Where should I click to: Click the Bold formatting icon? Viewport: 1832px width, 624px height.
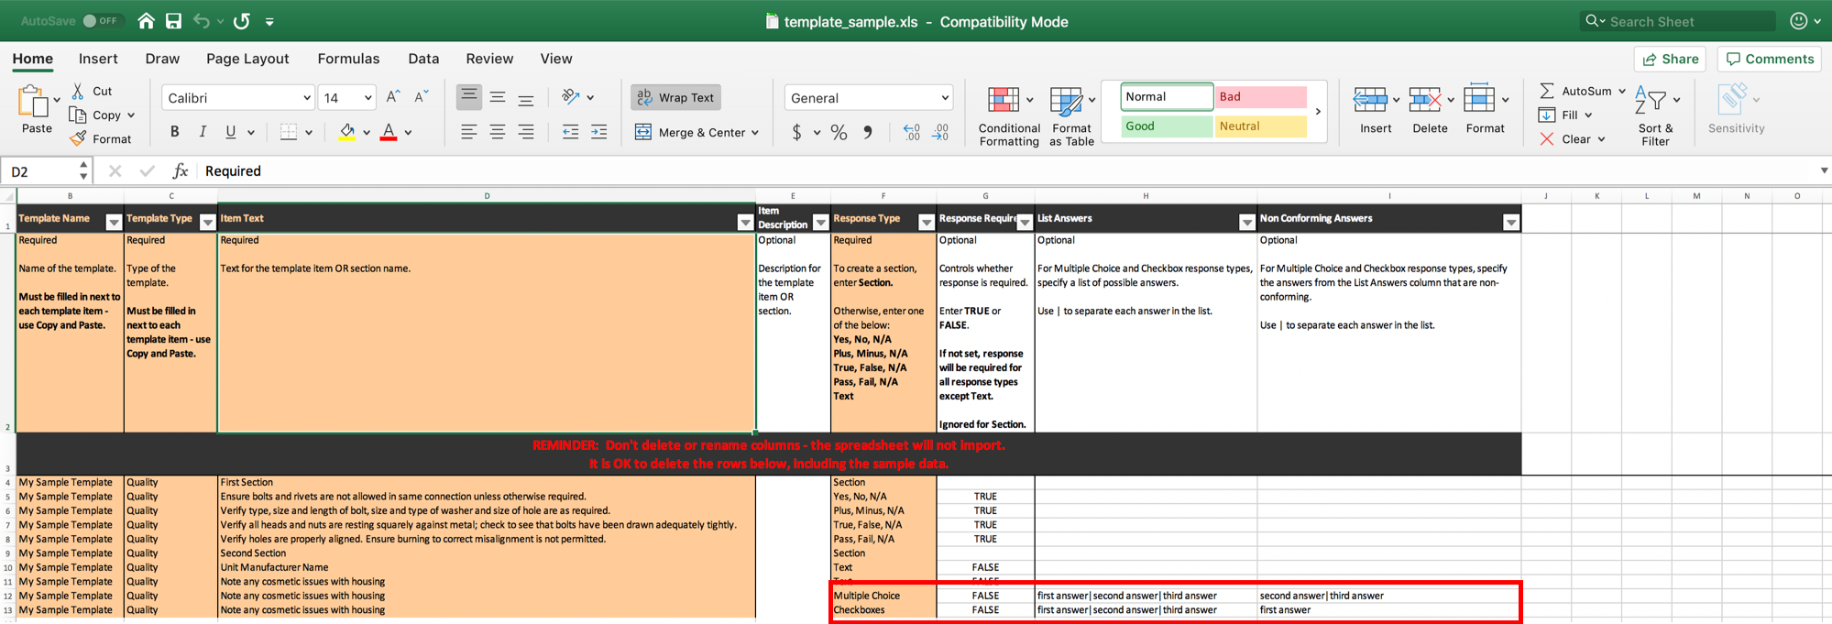point(174,132)
